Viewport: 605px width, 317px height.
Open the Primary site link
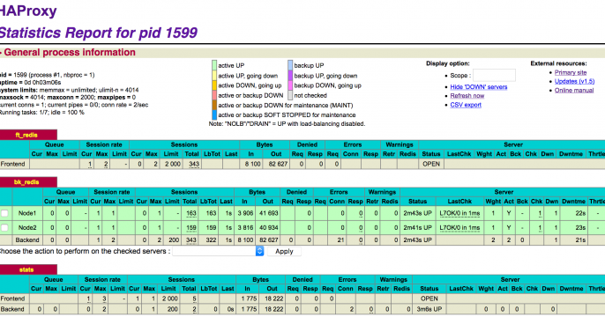571,72
